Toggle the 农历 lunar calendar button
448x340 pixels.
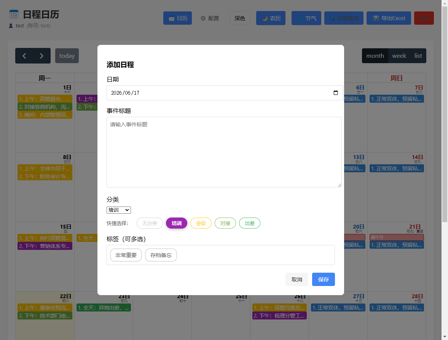point(271,18)
